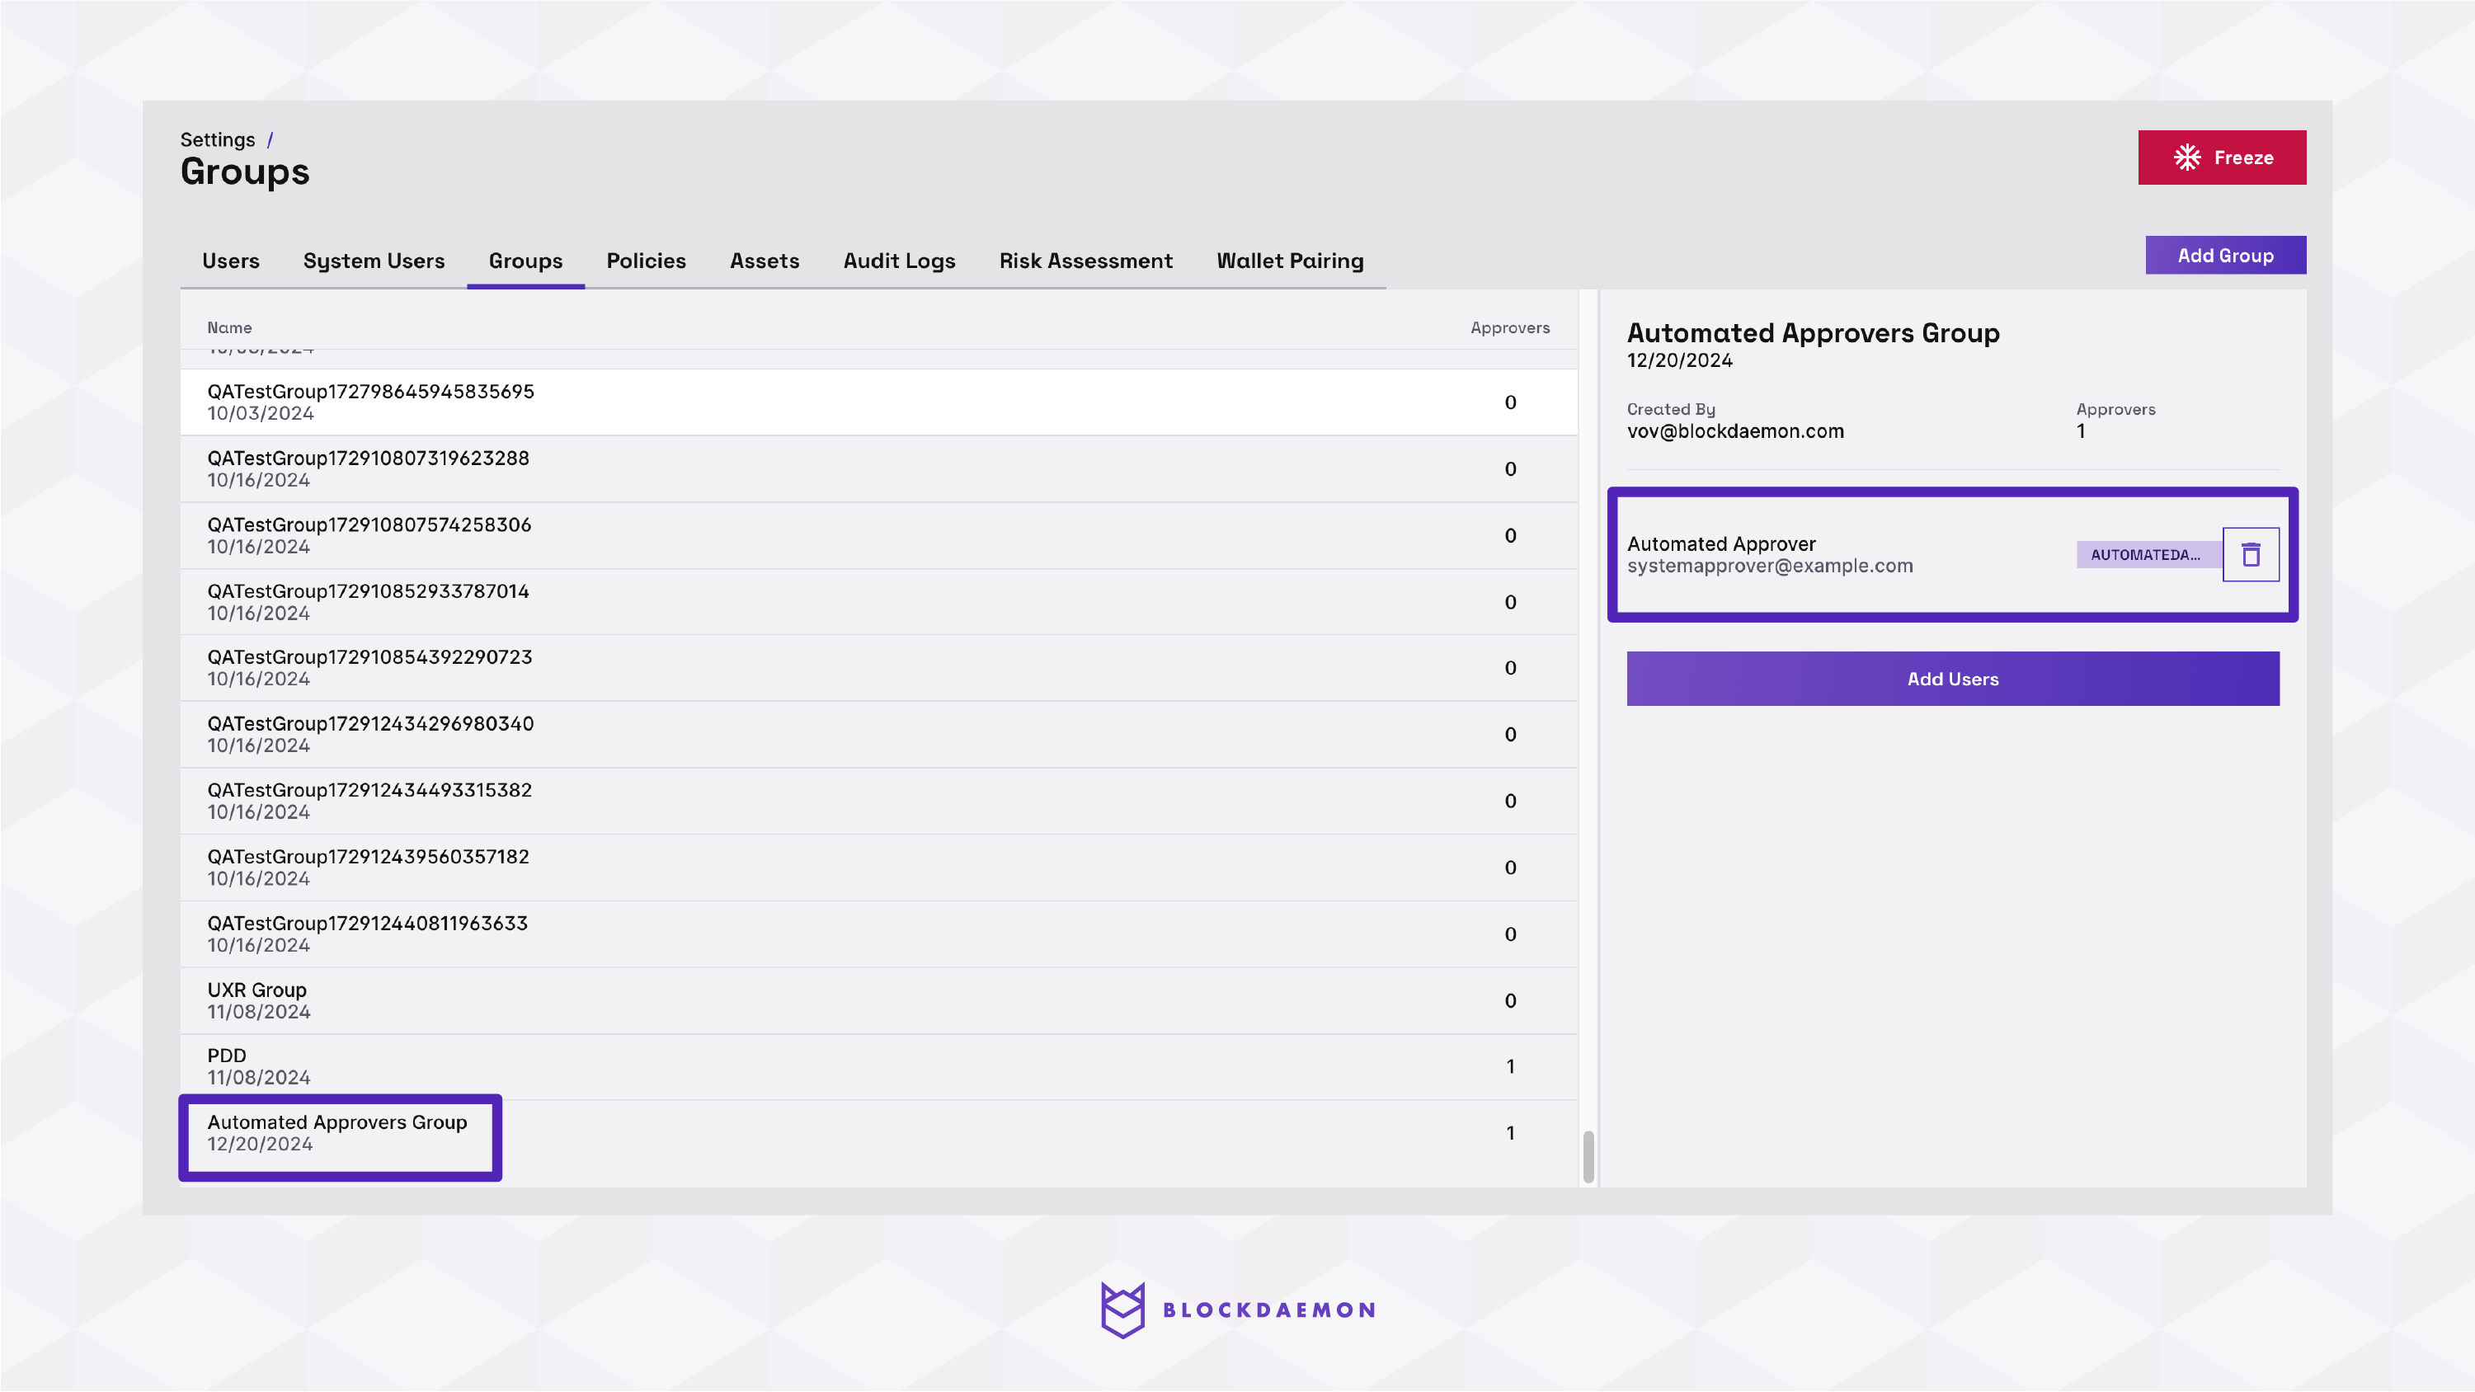Follow the Settings breadcrumb link
Screen dimensions: 2475x1392
(218, 139)
